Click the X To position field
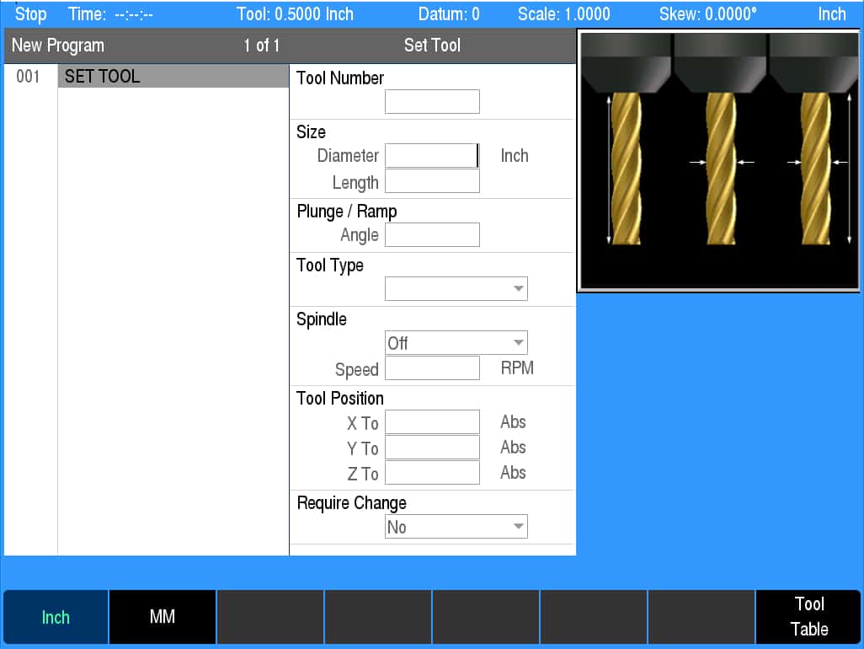This screenshot has height=649, width=864. coord(432,421)
